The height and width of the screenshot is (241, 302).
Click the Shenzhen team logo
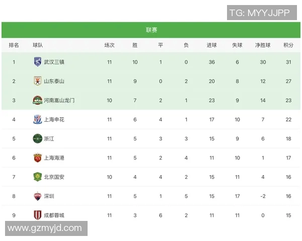[x=37, y=196]
